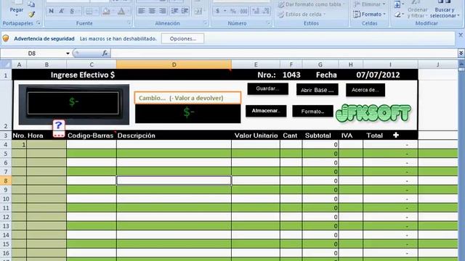Click the Formato.. black sheet button
Image resolution: width=465 pixels, height=261 pixels.
pyautogui.click(x=312, y=111)
